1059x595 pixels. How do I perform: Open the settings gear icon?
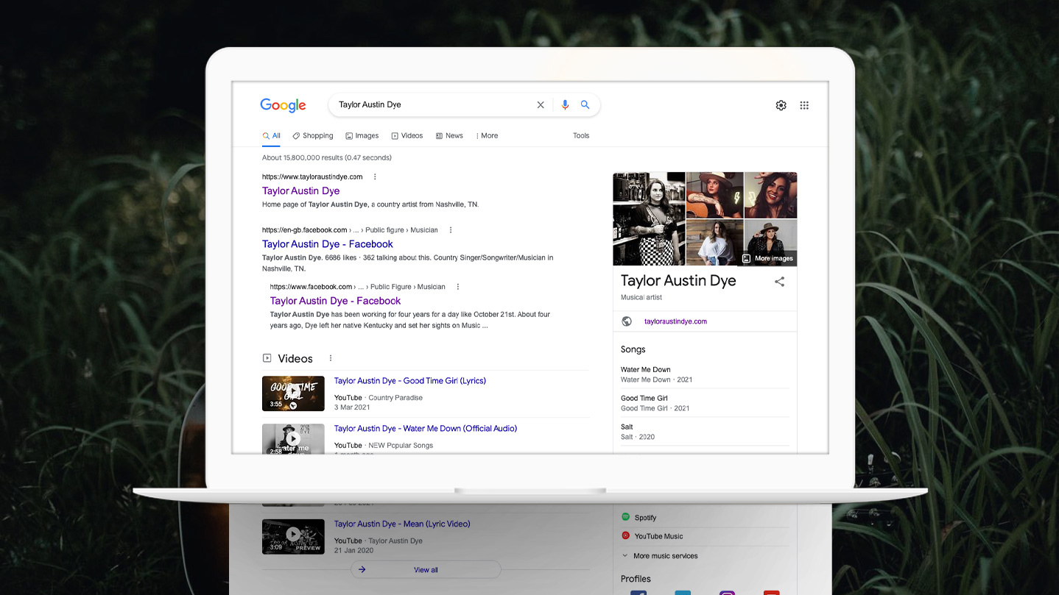click(781, 105)
